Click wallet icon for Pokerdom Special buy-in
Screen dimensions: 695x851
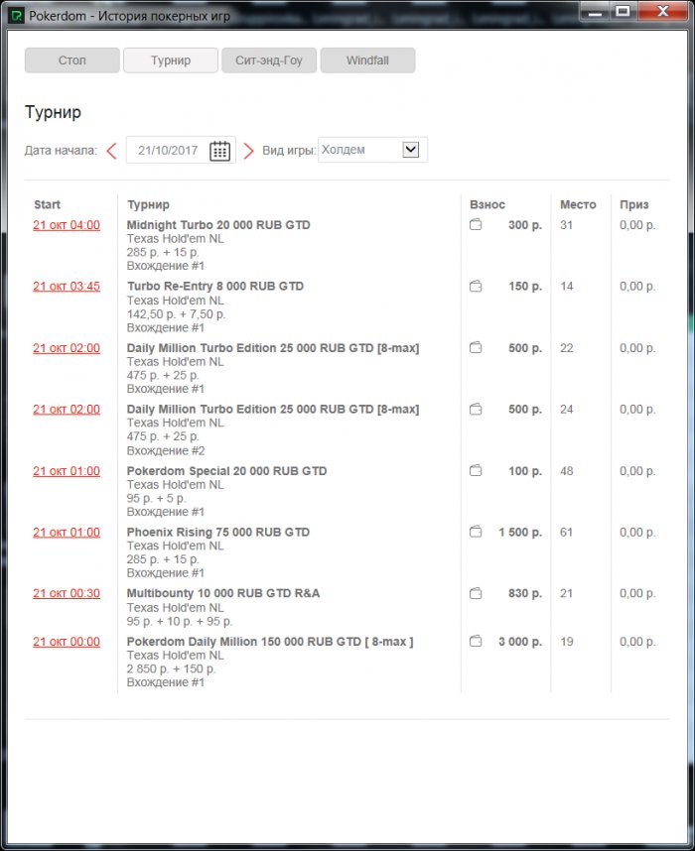coord(476,471)
